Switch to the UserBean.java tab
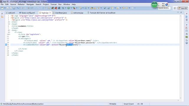The width and height of the screenshot is (189, 106). [x=60, y=13]
